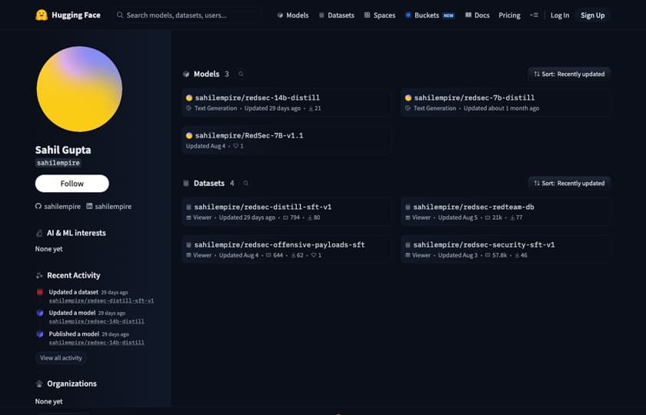Open the sahilempire/RedSec-7B-v1.1 model card
646x415 pixels.
point(286,141)
